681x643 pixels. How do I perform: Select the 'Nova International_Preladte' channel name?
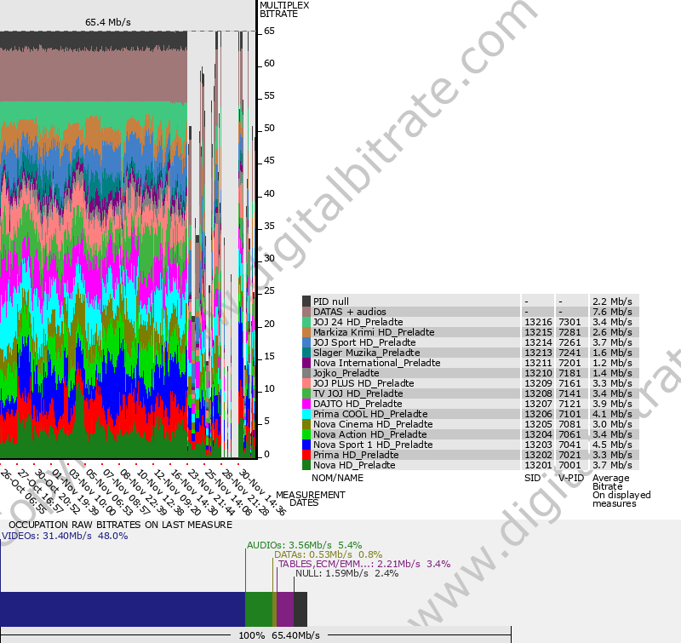376,363
